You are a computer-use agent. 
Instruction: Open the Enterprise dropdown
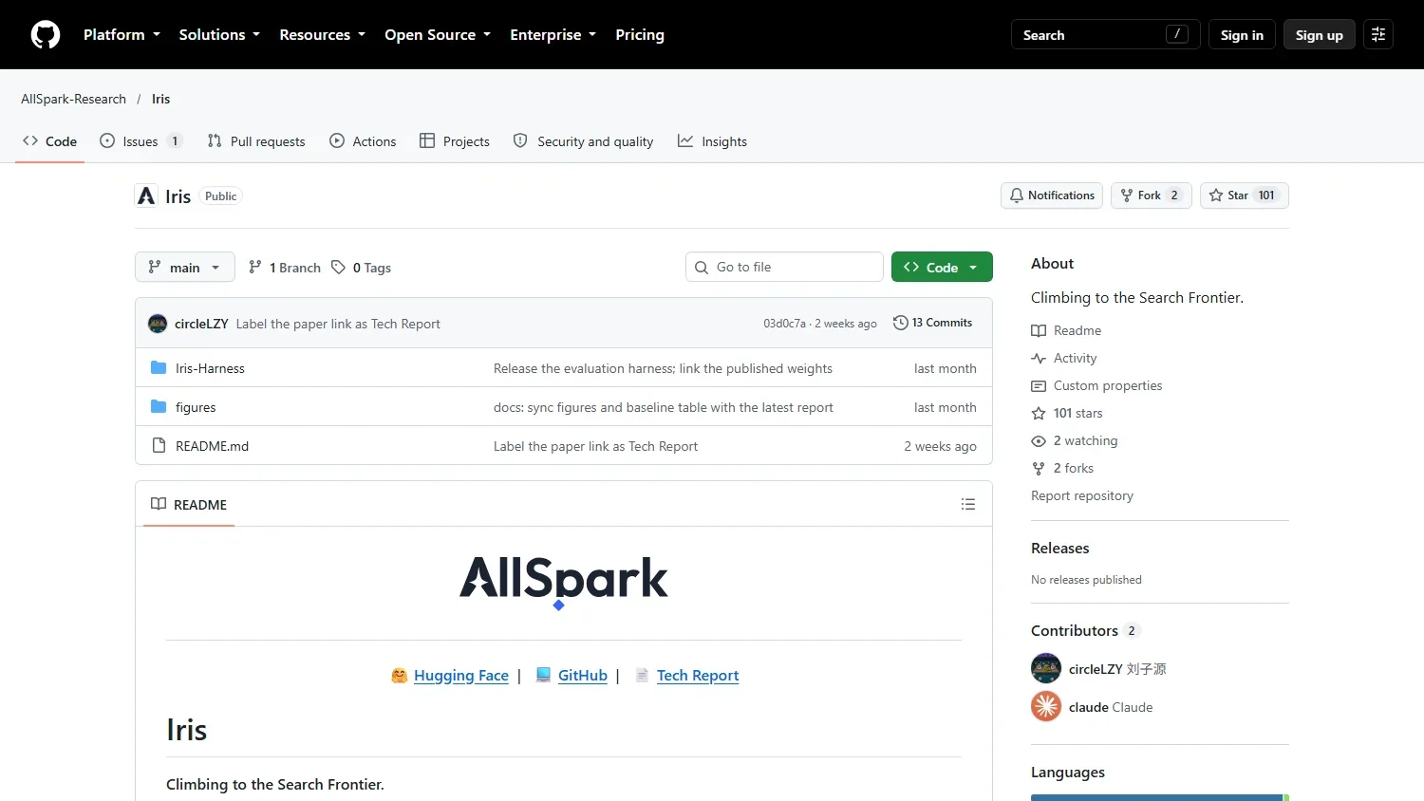click(x=553, y=35)
